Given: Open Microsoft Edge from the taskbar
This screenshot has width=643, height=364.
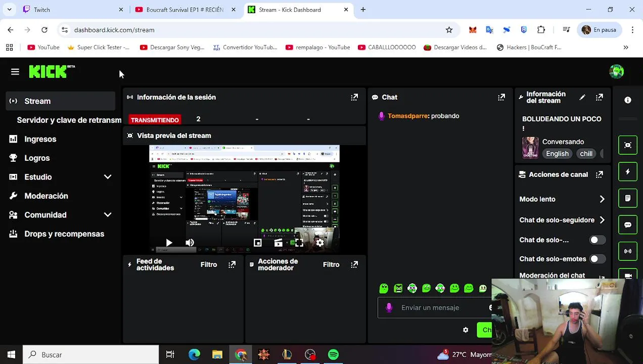Looking at the screenshot, I should pos(194,354).
